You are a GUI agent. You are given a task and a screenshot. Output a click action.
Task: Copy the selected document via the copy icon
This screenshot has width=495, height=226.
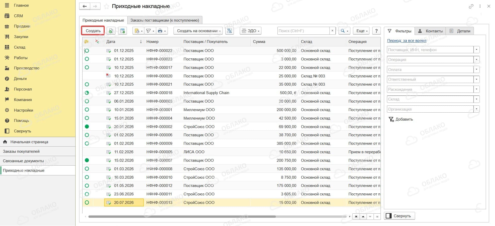[x=111, y=31]
